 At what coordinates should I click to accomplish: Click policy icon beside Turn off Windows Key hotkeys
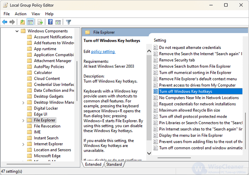click(156, 91)
